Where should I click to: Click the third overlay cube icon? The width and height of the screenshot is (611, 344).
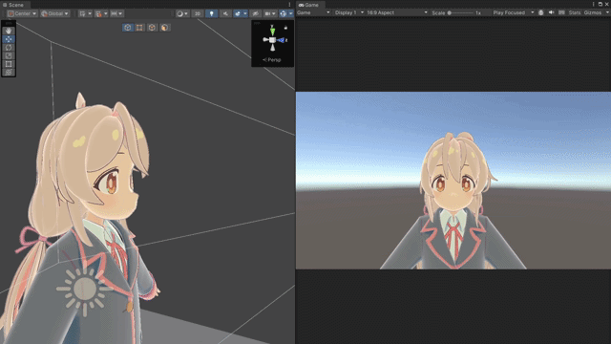pos(152,28)
